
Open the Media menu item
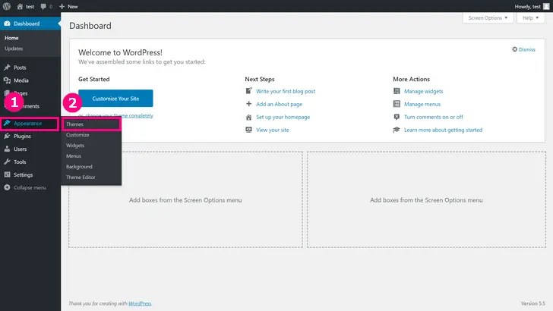(x=30, y=80)
